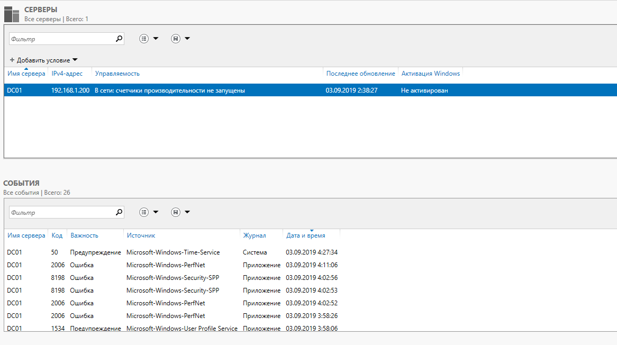Click the magnifier icon in the events filter
Viewport: 617px width, 345px height.
(119, 212)
